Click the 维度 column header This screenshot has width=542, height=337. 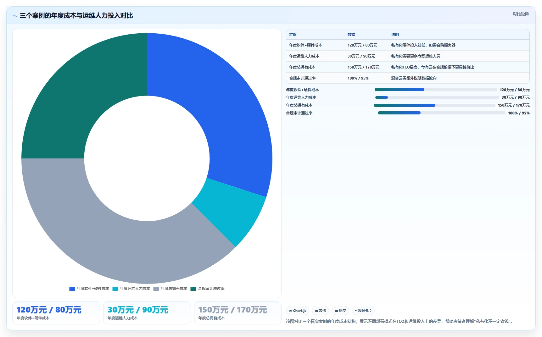(293, 35)
